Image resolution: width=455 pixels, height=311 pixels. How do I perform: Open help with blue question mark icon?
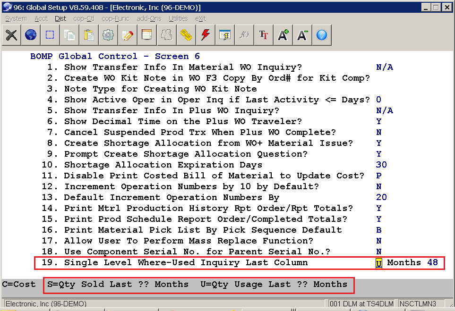click(x=322, y=35)
